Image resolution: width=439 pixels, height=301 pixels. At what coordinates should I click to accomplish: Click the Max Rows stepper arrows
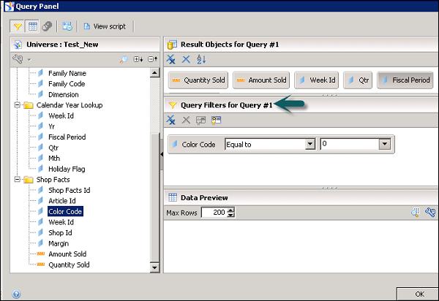pos(231,213)
